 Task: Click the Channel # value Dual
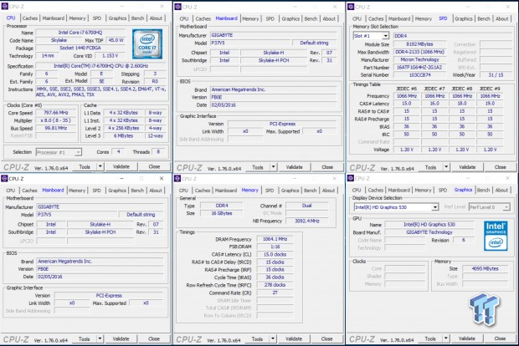(307, 206)
